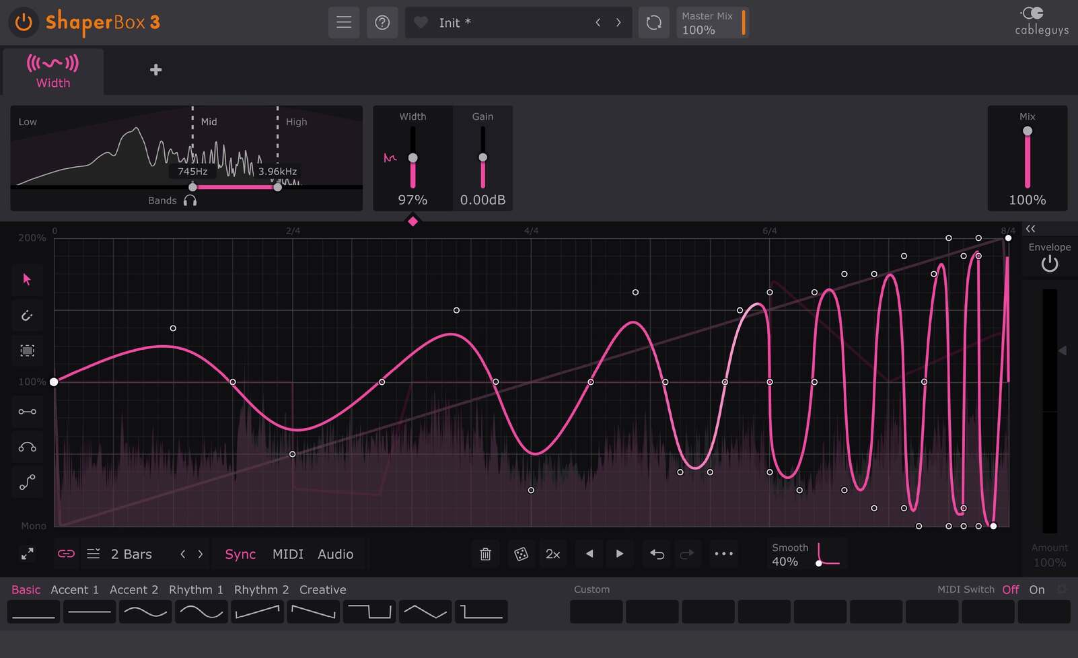Collapse the Envelope panel with the double chevron

[x=1030, y=229]
